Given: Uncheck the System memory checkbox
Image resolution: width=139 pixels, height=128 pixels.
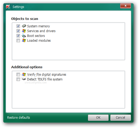Looking at the screenshot, I should click(18, 26).
